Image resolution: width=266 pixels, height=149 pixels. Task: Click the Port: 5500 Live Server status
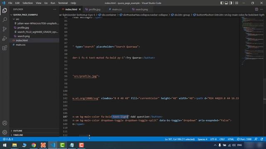[244, 139]
